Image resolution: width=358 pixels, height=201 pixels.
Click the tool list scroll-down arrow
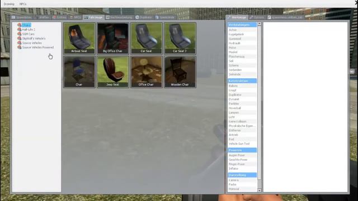click(x=259, y=190)
